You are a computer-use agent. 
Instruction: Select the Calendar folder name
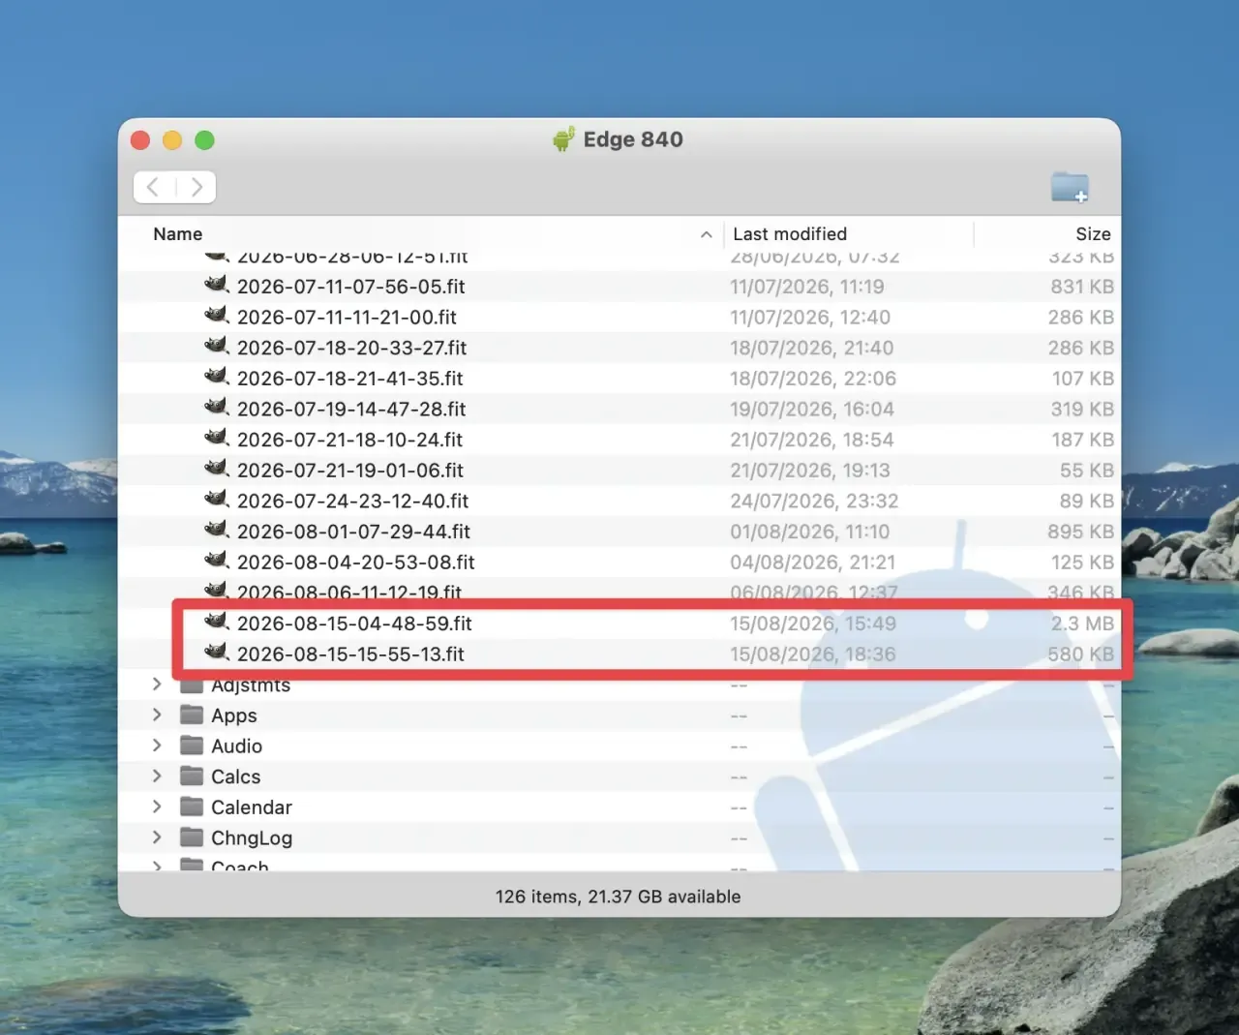[x=252, y=807]
